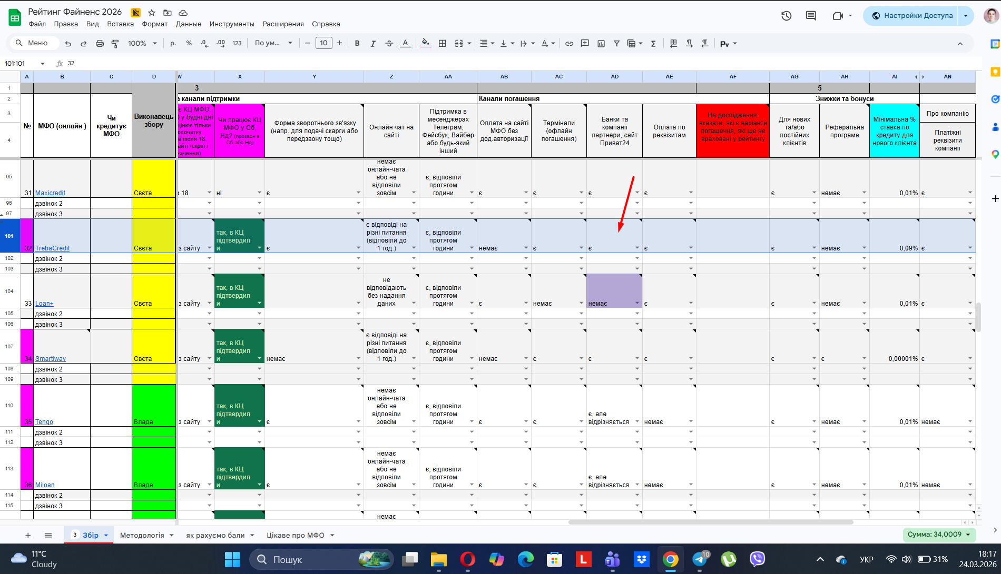Click the functions sigma icon
Image resolution: width=1001 pixels, height=574 pixels.
pyautogui.click(x=653, y=44)
